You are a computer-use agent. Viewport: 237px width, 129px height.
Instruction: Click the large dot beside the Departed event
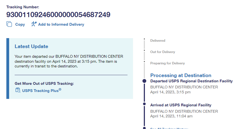click(x=144, y=81)
